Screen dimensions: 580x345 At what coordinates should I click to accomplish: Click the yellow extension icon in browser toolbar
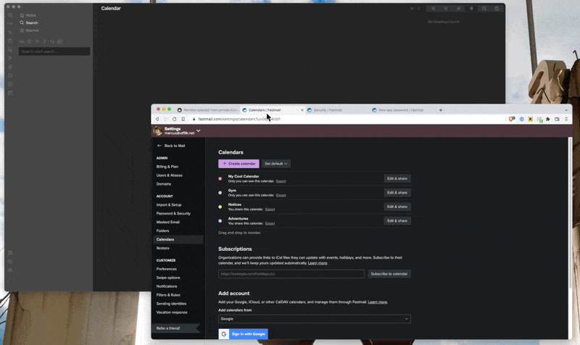pos(531,119)
